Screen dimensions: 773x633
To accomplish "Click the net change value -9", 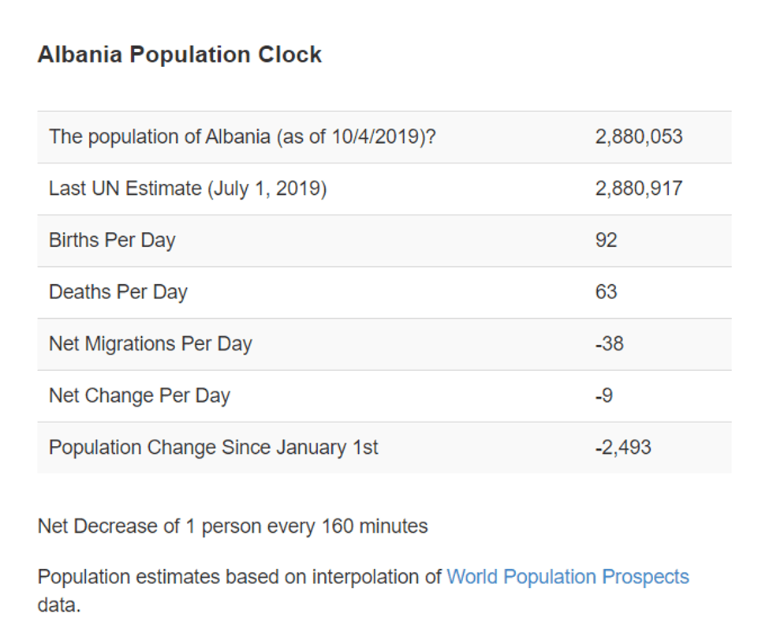I will [x=604, y=395].
